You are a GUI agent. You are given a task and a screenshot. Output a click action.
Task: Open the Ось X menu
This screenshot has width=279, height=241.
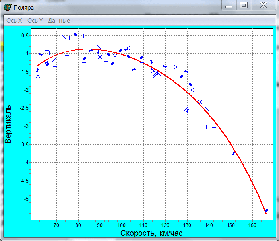pos(14,21)
